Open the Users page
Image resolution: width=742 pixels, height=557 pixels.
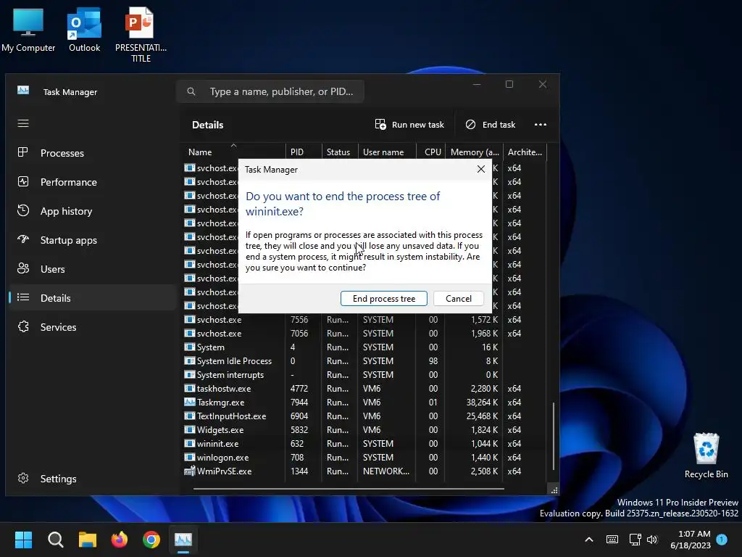[x=92, y=269]
